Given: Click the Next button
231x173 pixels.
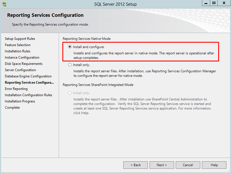Looking at the screenshot, I should (162, 165).
